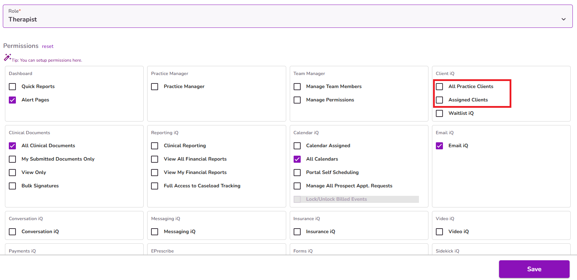Enable Manage Team Members permission
Screen dimensions: 577x280
(x=297, y=87)
